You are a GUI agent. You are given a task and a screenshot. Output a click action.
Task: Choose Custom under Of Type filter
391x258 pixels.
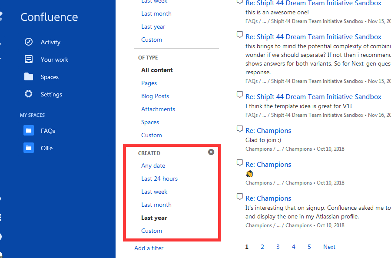[x=152, y=135]
